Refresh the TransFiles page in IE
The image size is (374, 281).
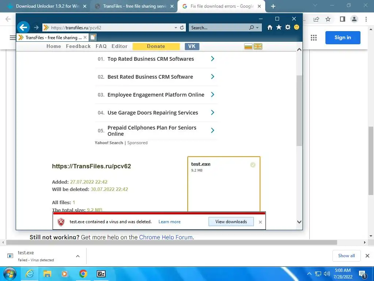click(182, 27)
